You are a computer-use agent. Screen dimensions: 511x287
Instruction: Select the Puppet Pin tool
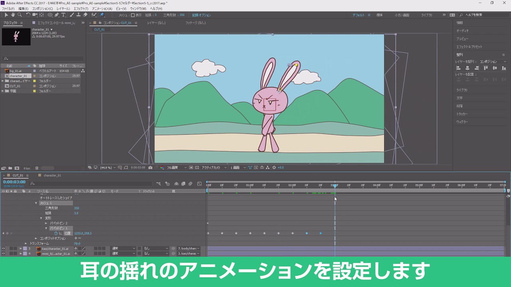(102, 15)
